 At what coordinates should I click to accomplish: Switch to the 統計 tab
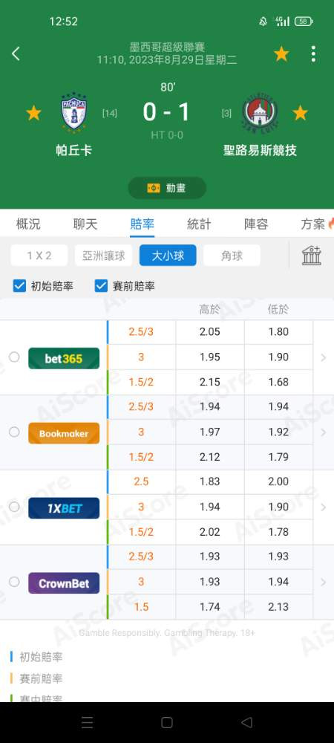point(199,224)
